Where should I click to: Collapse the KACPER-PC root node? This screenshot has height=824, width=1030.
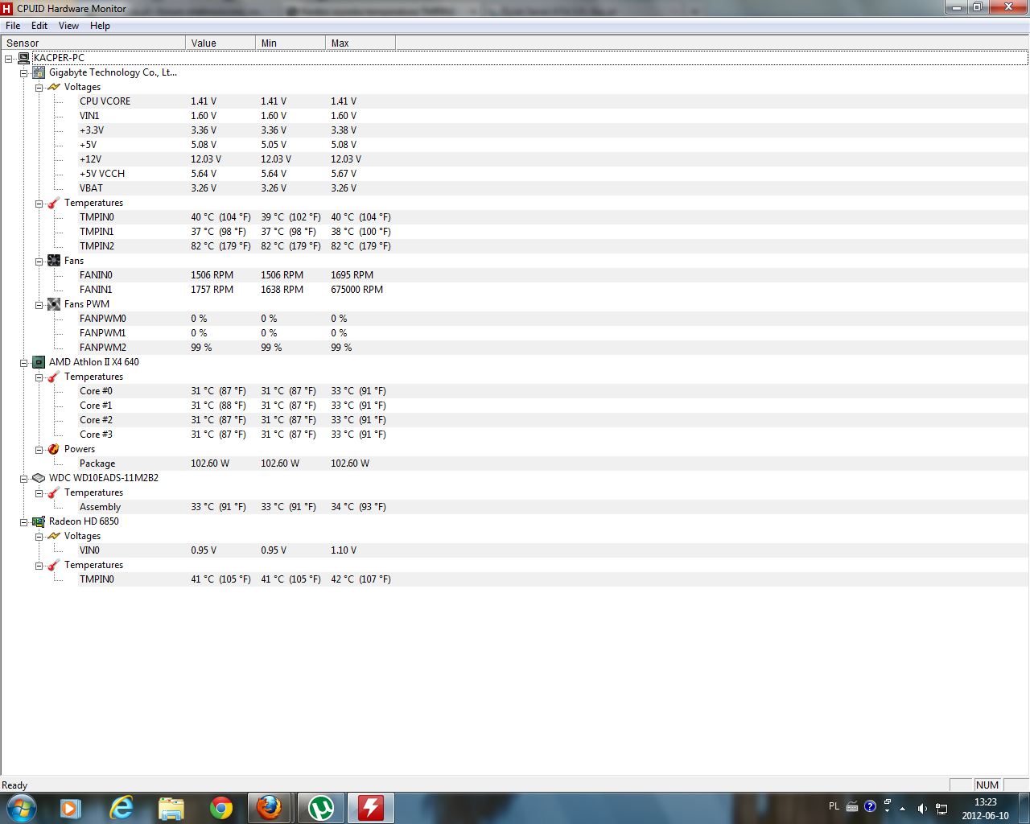point(9,59)
